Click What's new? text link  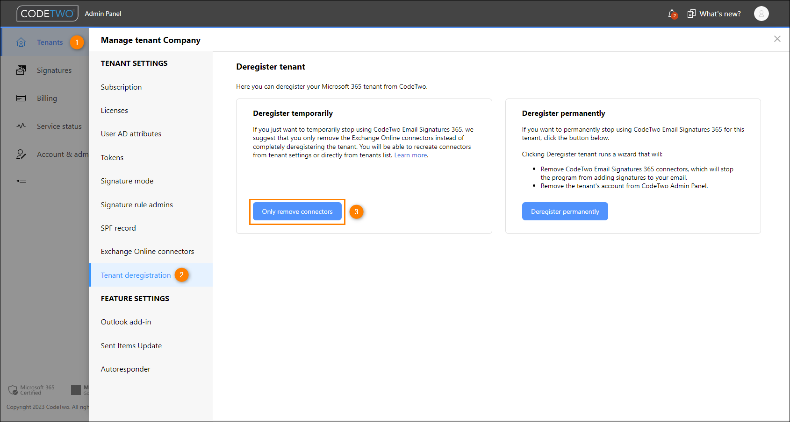point(720,14)
